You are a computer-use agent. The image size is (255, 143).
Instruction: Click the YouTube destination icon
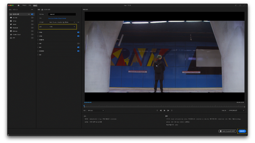coord(11,18)
